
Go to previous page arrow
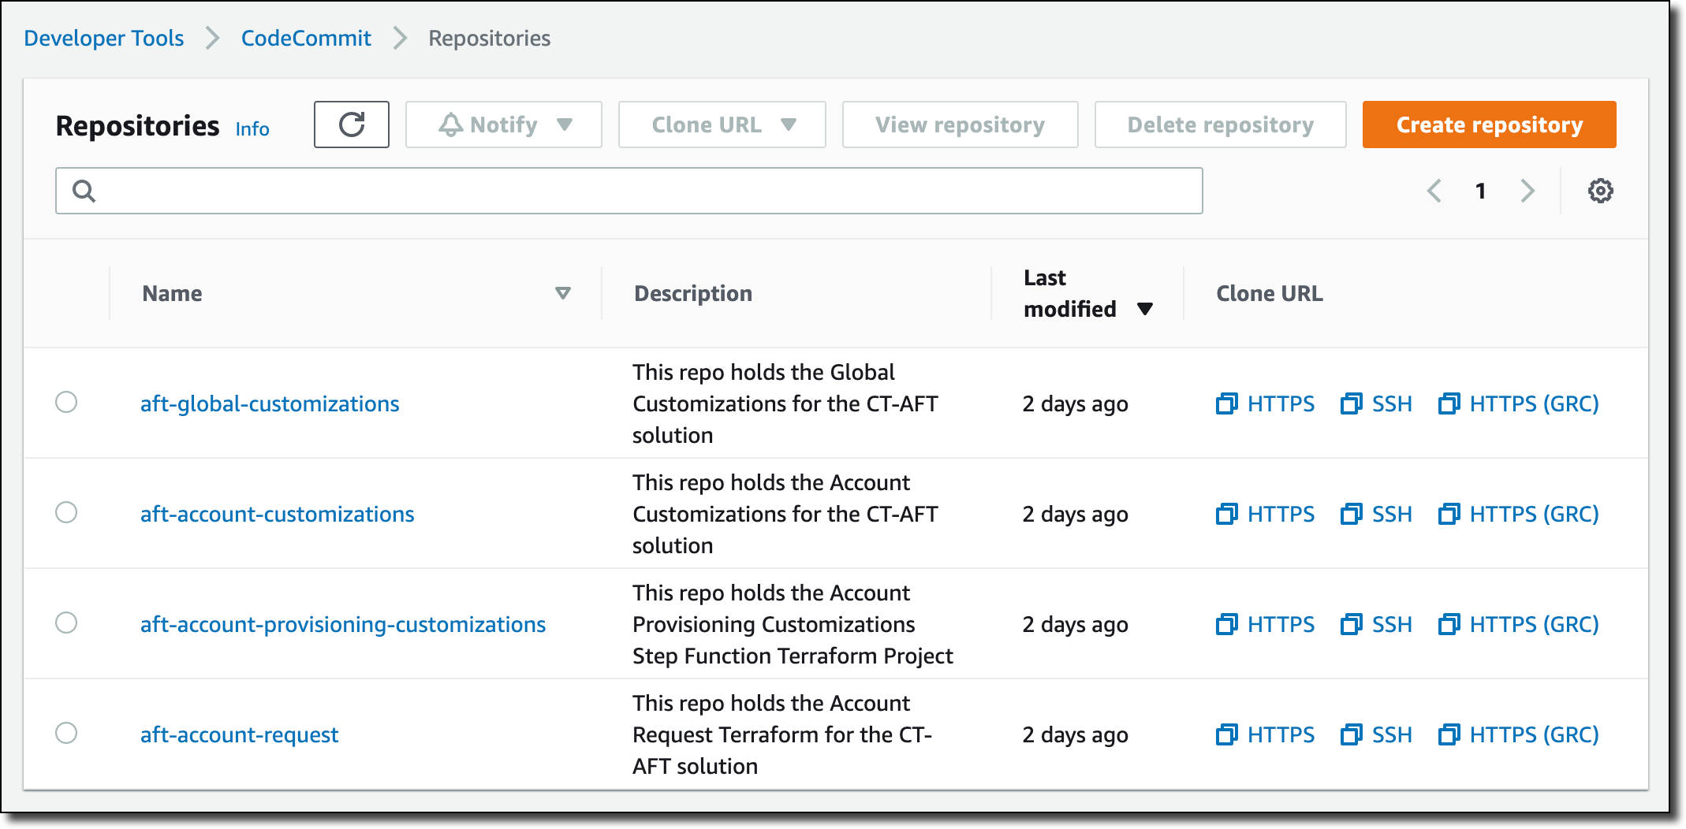point(1434,191)
